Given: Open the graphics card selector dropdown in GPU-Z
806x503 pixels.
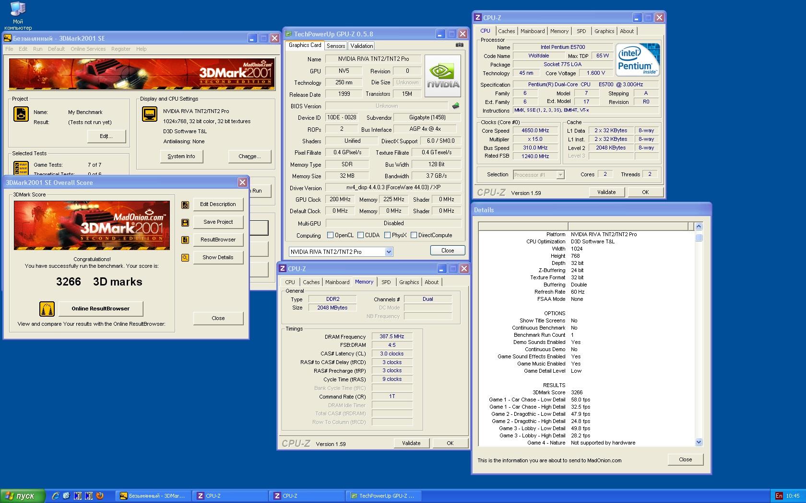Looking at the screenshot, I should click(389, 252).
